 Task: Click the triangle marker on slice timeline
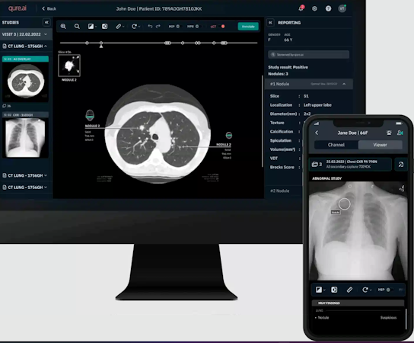[101, 46]
